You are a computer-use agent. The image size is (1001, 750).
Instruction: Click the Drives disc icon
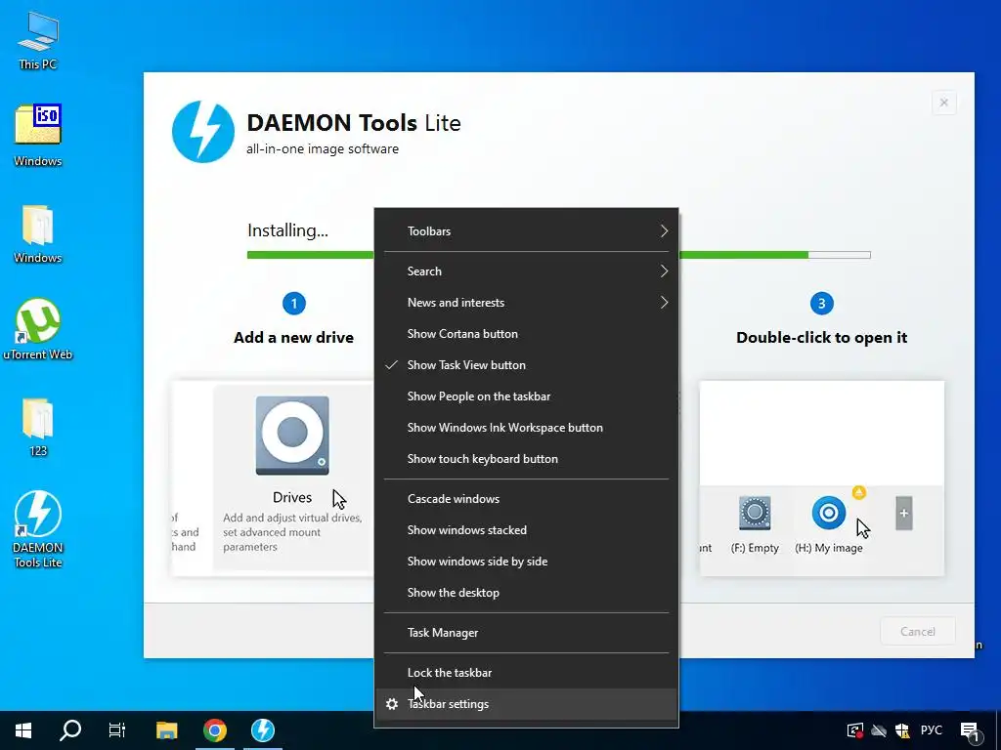point(292,436)
